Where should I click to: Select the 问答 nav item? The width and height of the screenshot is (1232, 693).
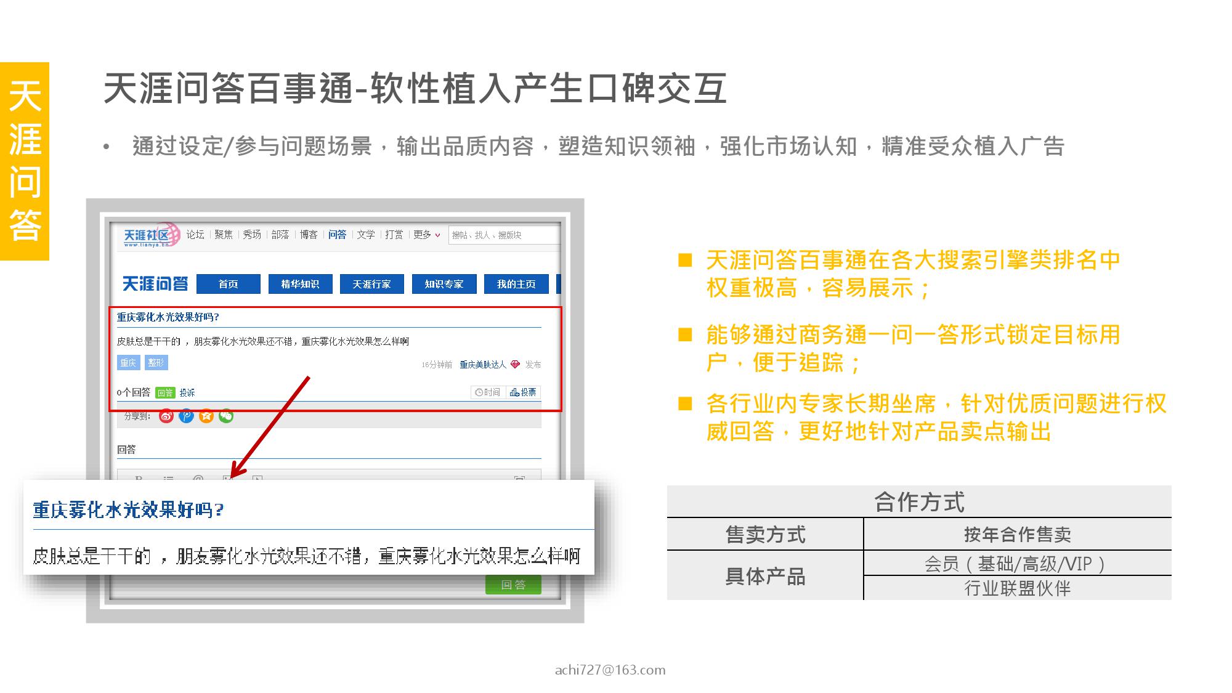[x=337, y=235]
